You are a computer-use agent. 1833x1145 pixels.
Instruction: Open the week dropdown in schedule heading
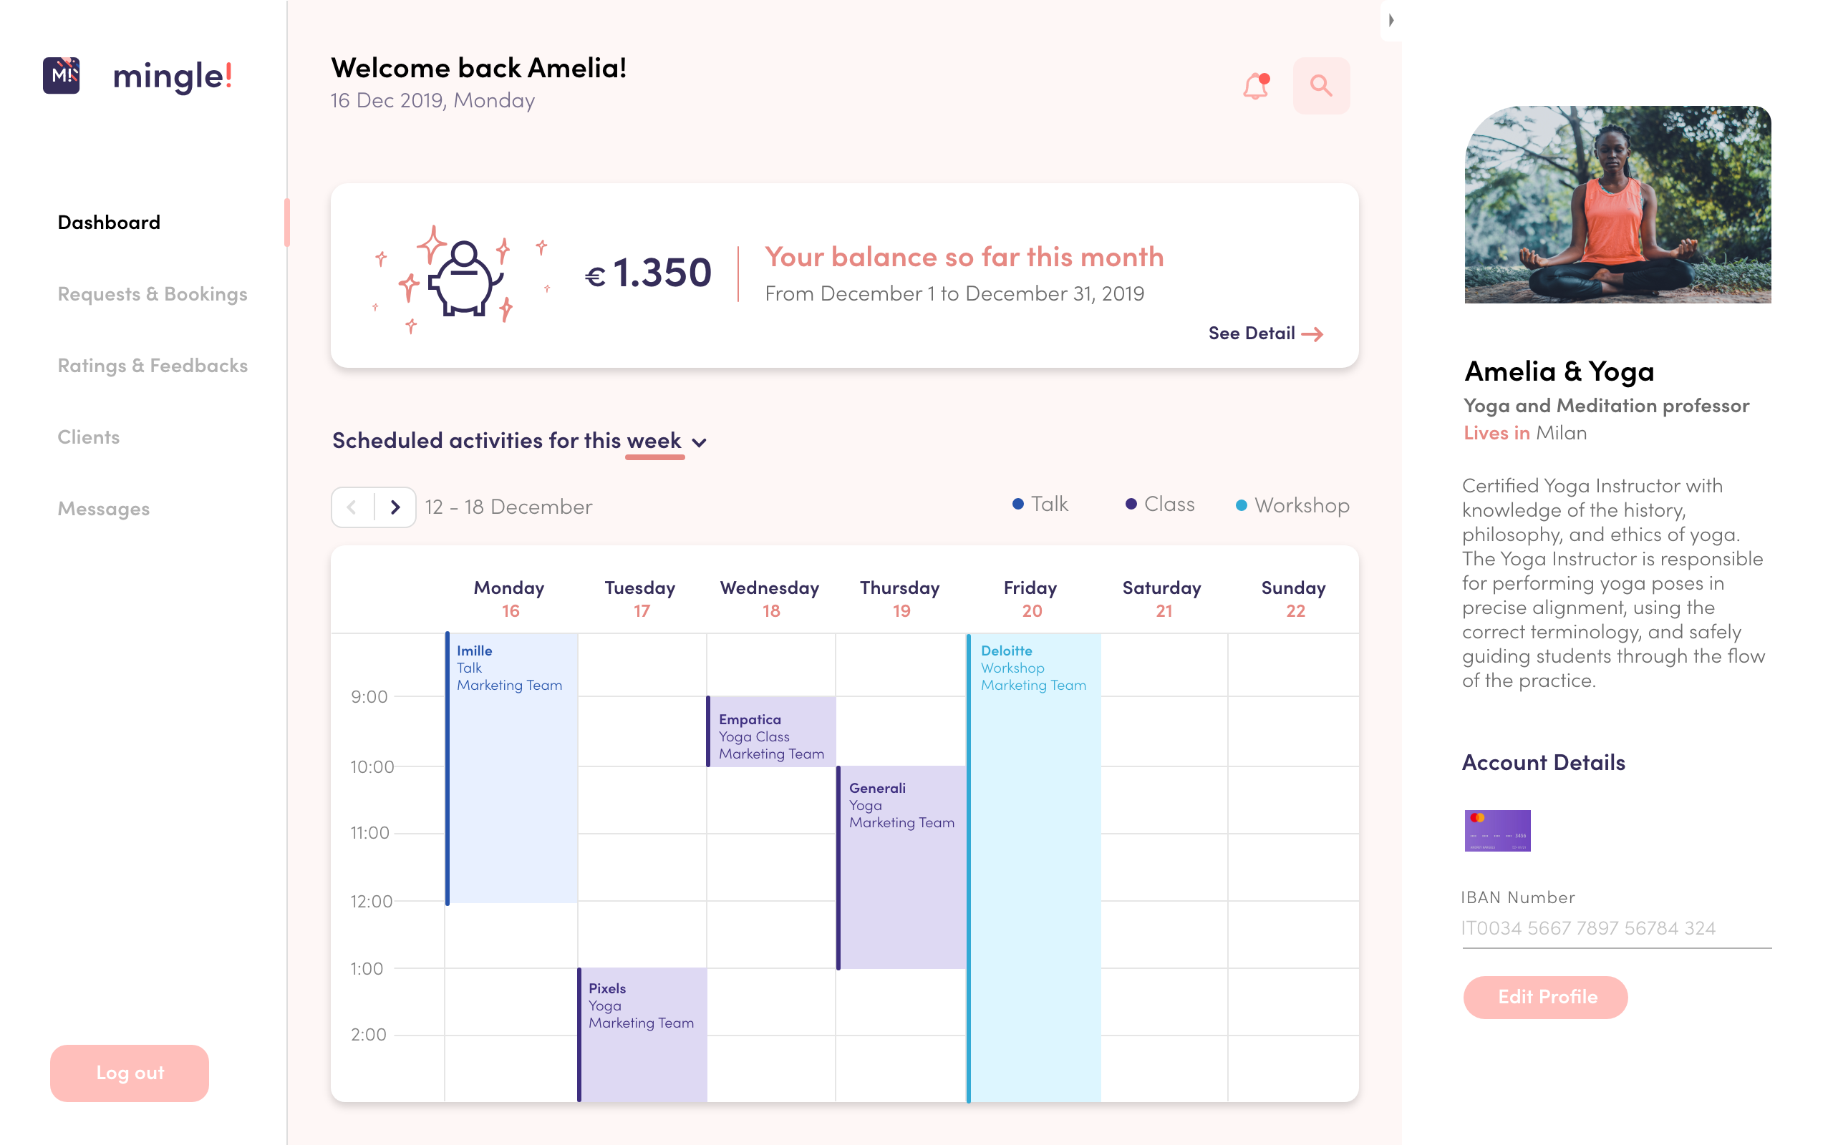click(699, 442)
